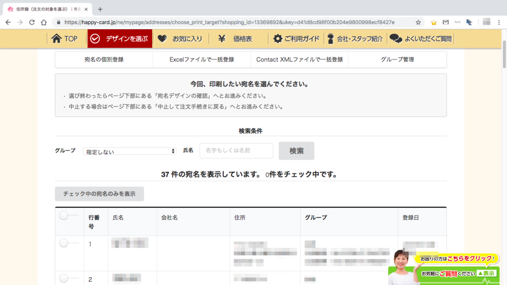Bookmark page with star icon in address bar
Viewport: 507px width, 285px height.
pos(418,22)
